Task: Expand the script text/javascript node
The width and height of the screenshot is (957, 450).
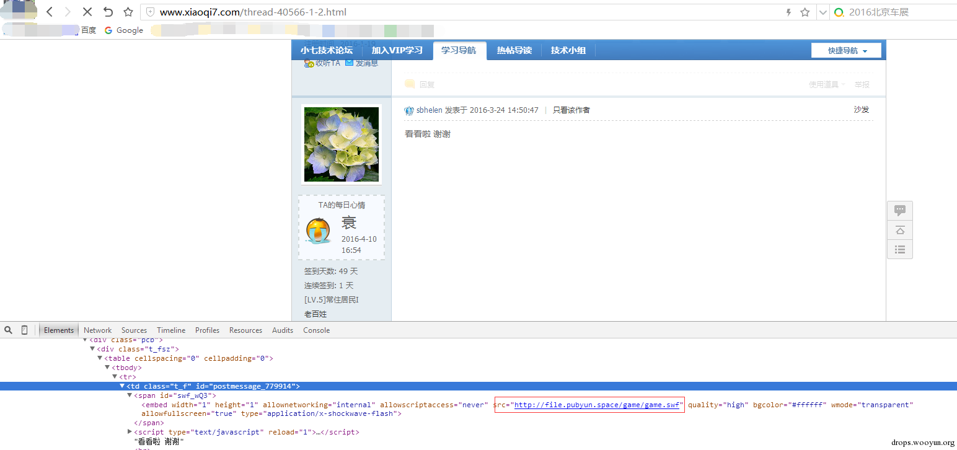Action: (130, 432)
